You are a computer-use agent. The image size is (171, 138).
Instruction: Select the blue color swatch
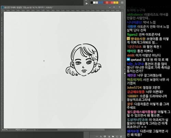[x=101, y=2]
